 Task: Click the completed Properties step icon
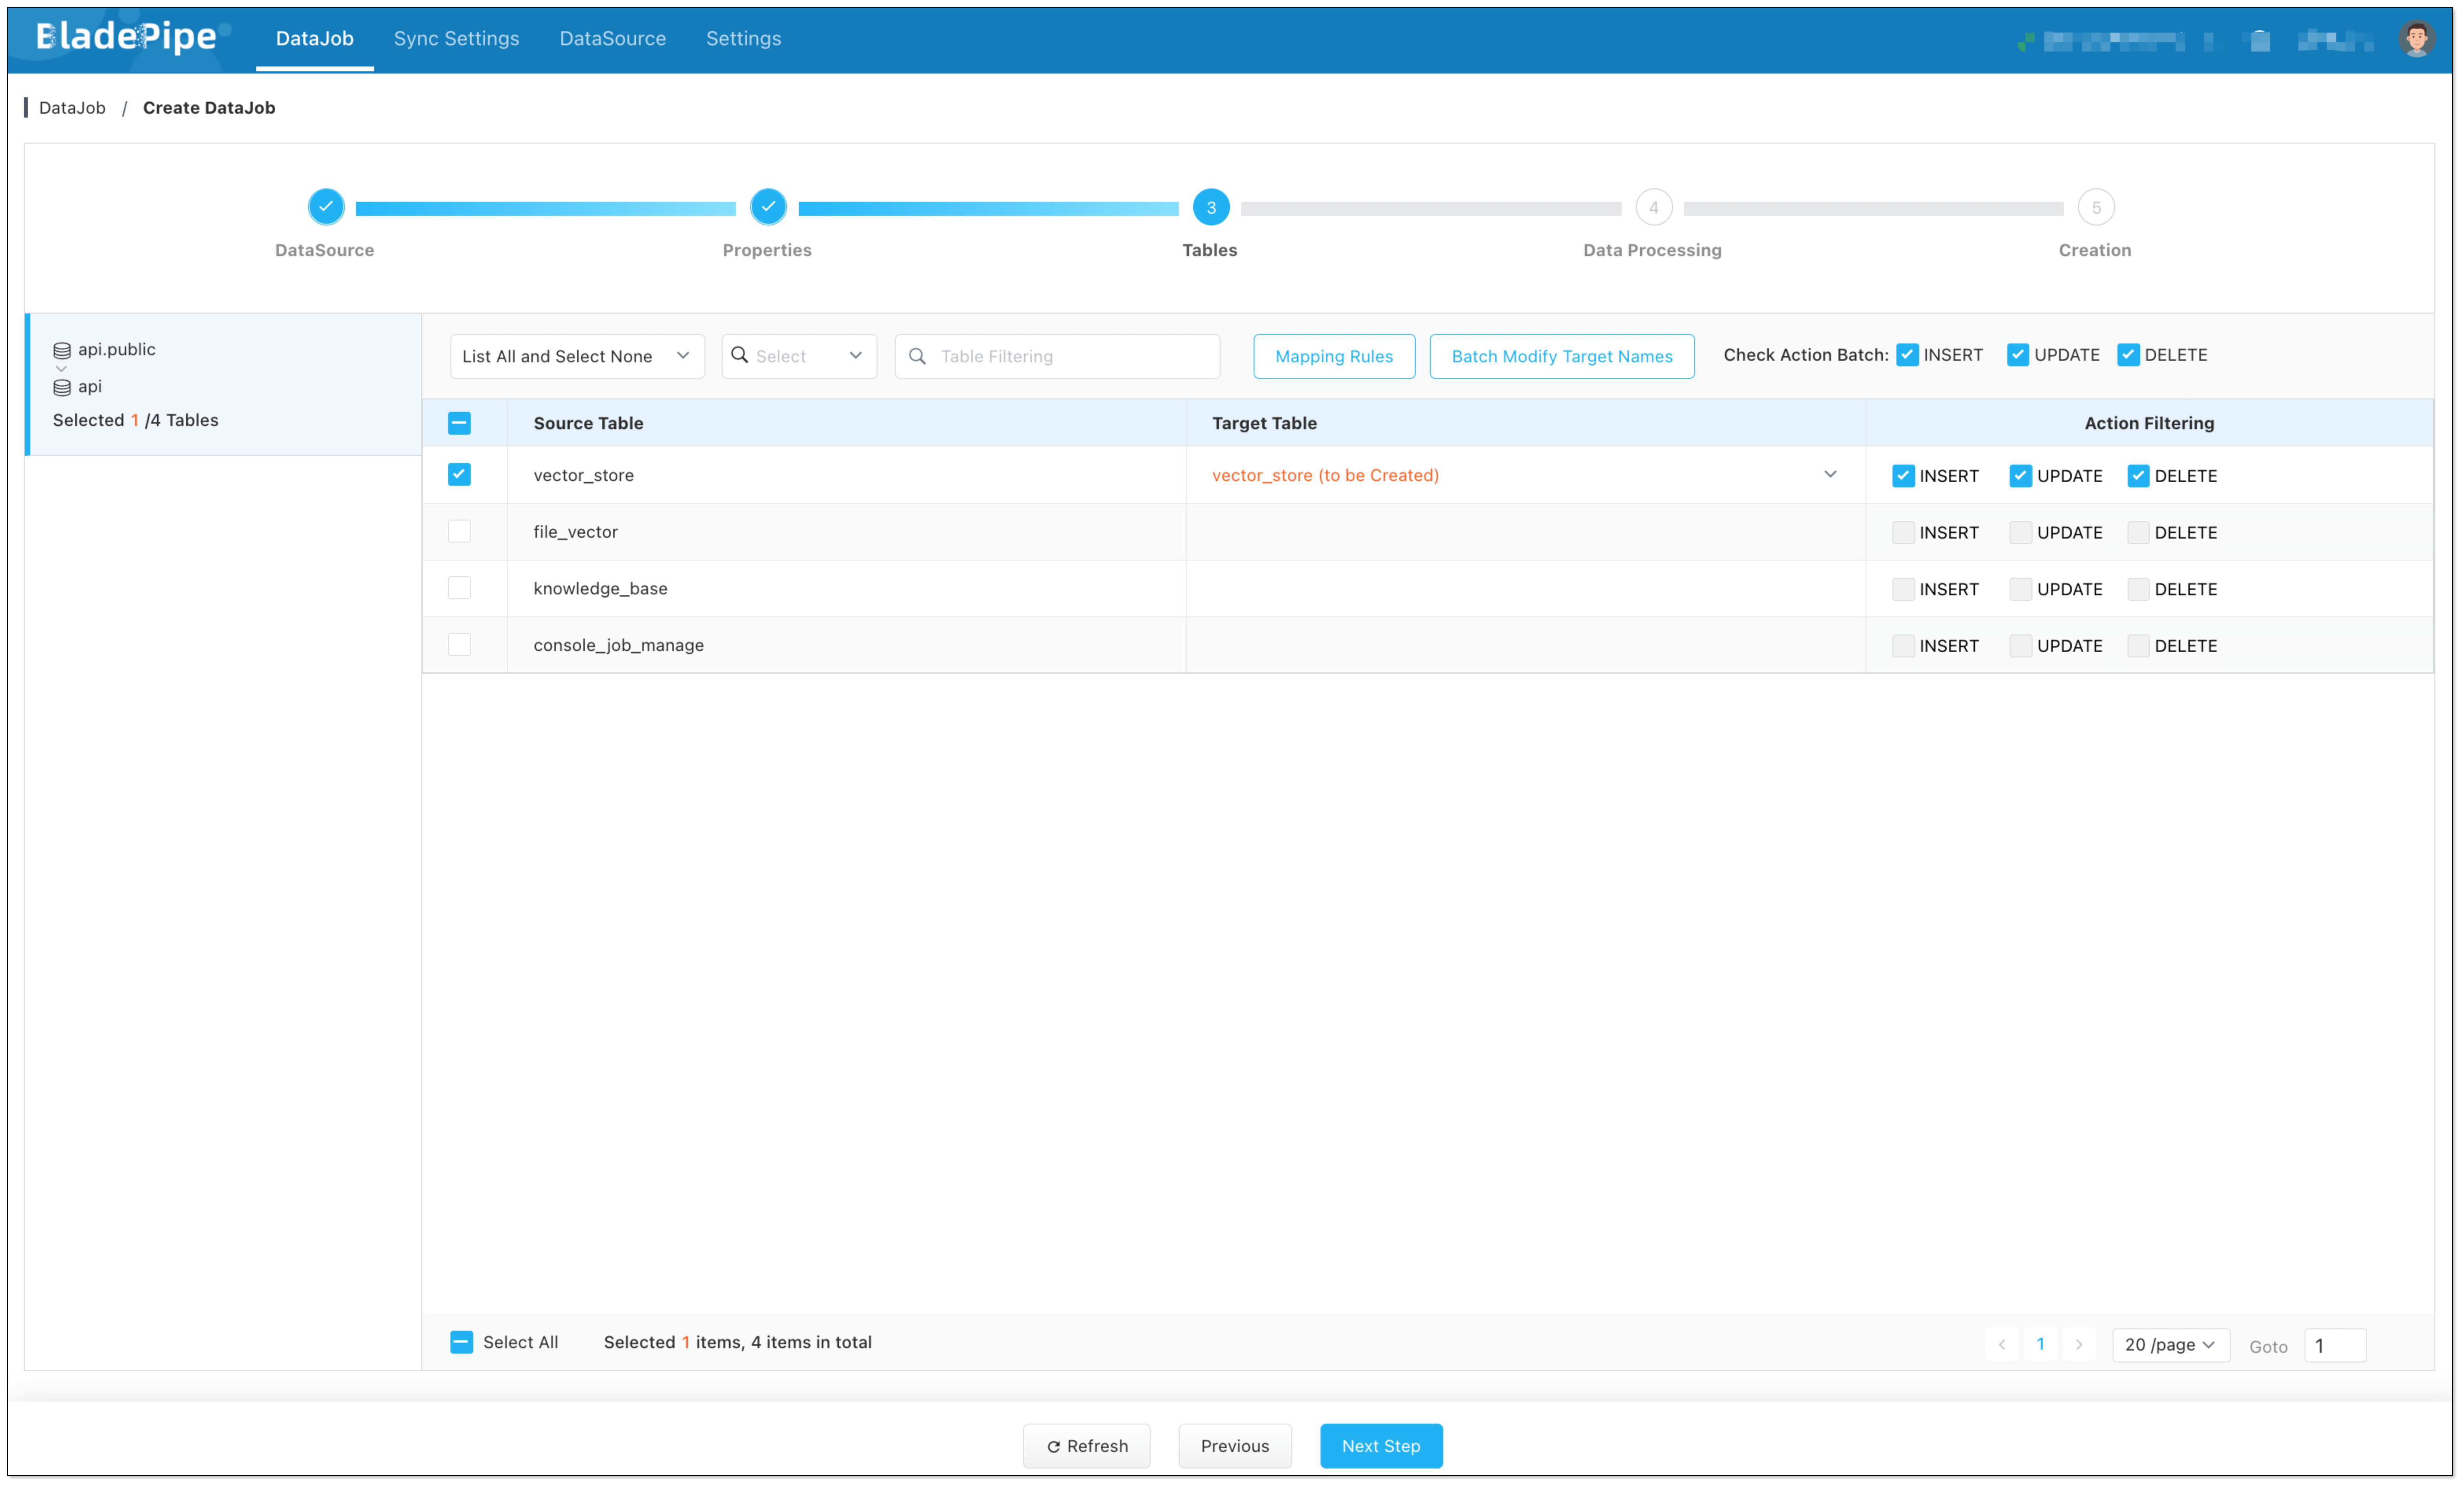point(768,207)
